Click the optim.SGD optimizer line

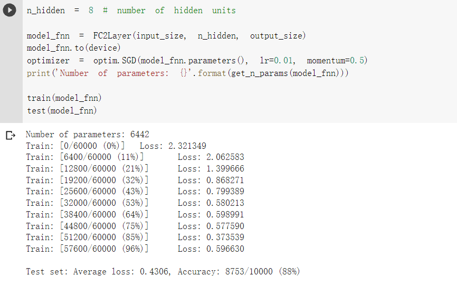[x=197, y=61]
